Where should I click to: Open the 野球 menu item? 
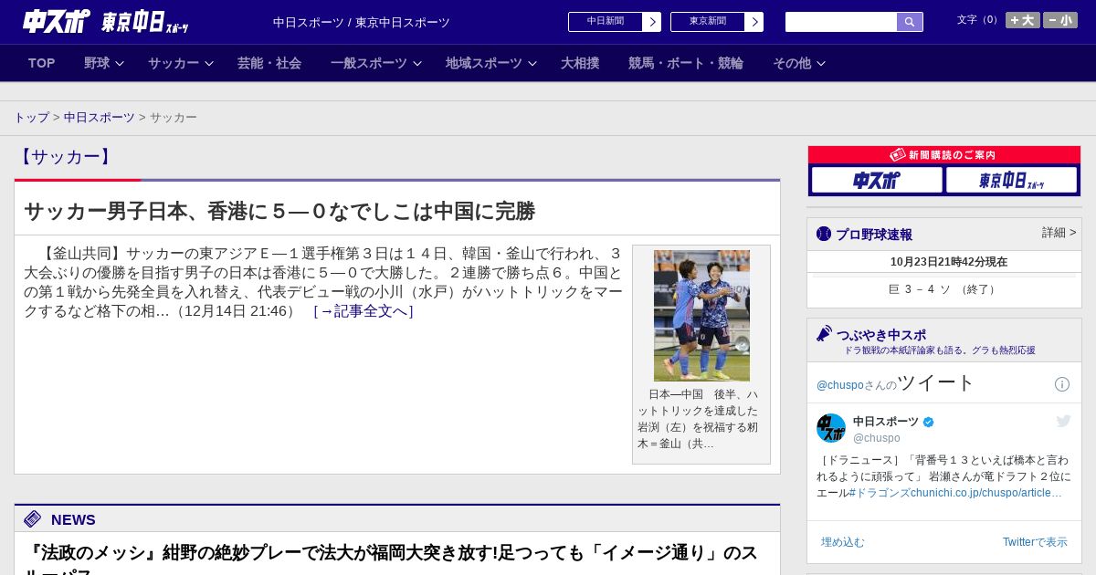pos(97,63)
